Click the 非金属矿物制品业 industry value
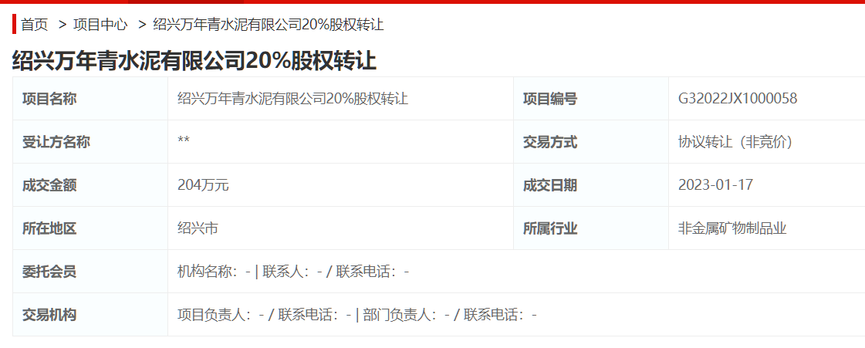The width and height of the screenshot is (865, 348). point(732,228)
